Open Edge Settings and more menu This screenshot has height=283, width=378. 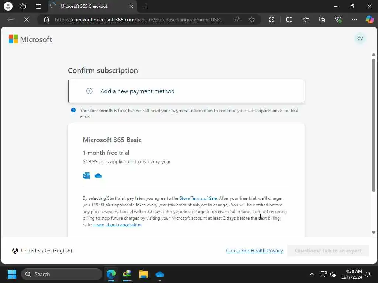click(x=354, y=20)
